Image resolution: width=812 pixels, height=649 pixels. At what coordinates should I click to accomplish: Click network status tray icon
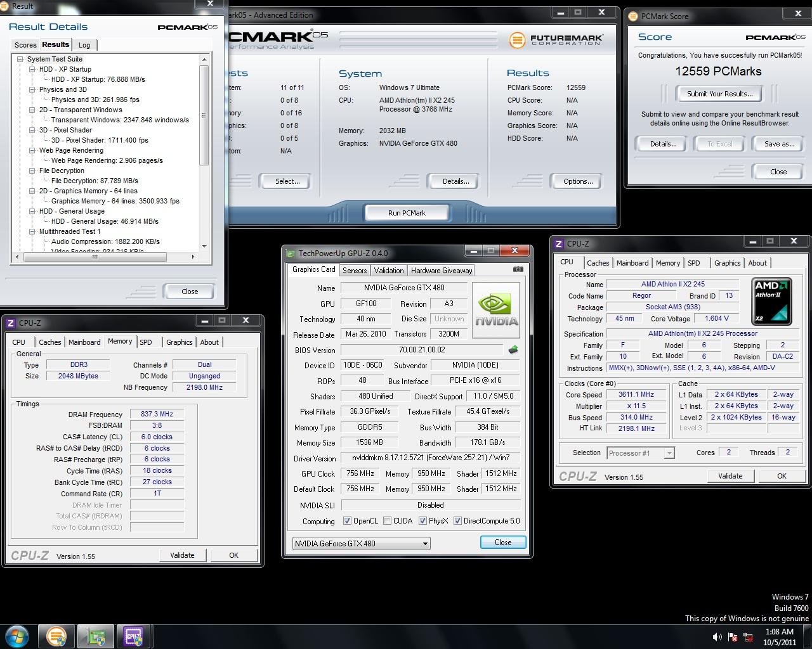click(748, 637)
